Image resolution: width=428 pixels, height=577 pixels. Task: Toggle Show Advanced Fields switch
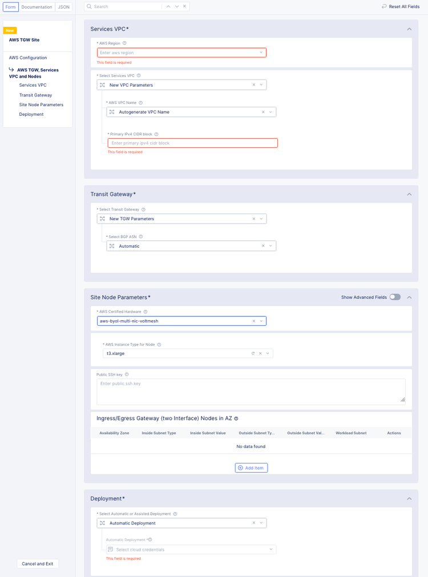coord(395,297)
